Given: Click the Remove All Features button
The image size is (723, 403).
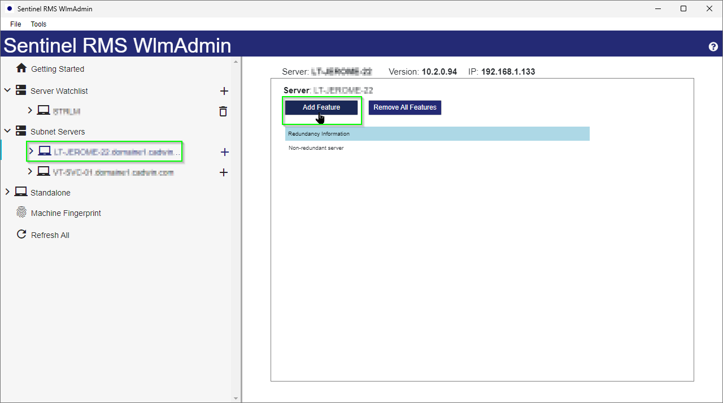Looking at the screenshot, I should coord(405,107).
